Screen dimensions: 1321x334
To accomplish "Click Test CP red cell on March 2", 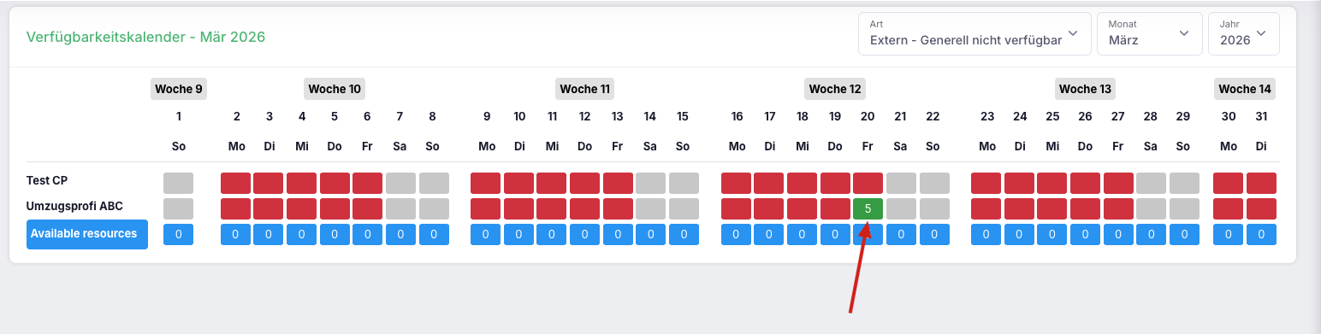I will [x=236, y=183].
